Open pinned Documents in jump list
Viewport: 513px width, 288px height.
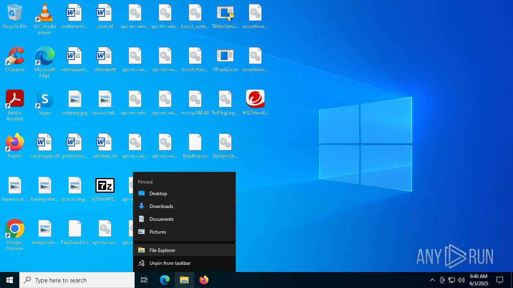coord(184,219)
